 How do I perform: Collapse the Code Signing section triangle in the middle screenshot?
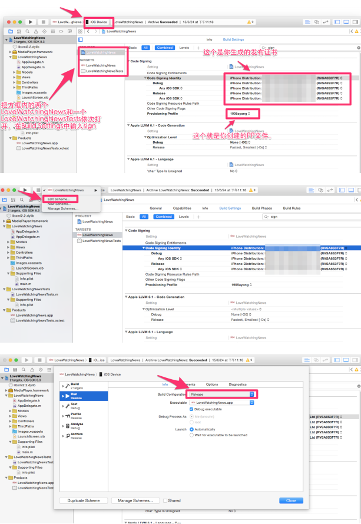coord(126,231)
